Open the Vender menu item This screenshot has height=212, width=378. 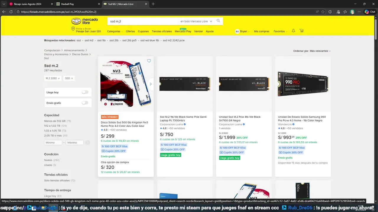click(198, 31)
